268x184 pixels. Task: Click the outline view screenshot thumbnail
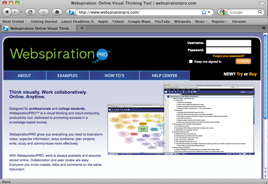point(209,119)
